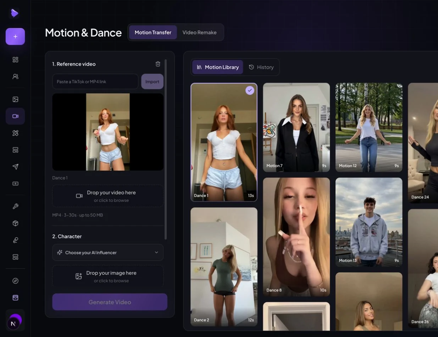The width and height of the screenshot is (438, 337).
Task: Open the wrench tools icon in sidebar
Action: pyautogui.click(x=15, y=206)
